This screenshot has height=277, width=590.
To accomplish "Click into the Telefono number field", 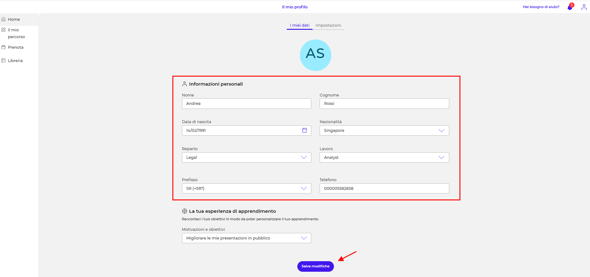I will click(x=384, y=189).
